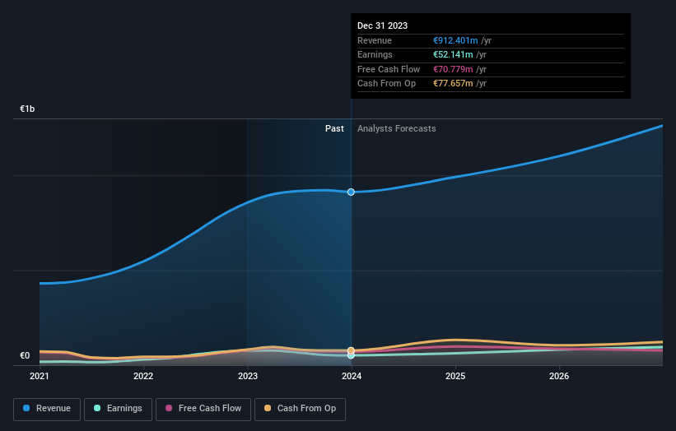Click the 2021 x-axis label
This screenshot has height=431, width=676.
(x=40, y=377)
